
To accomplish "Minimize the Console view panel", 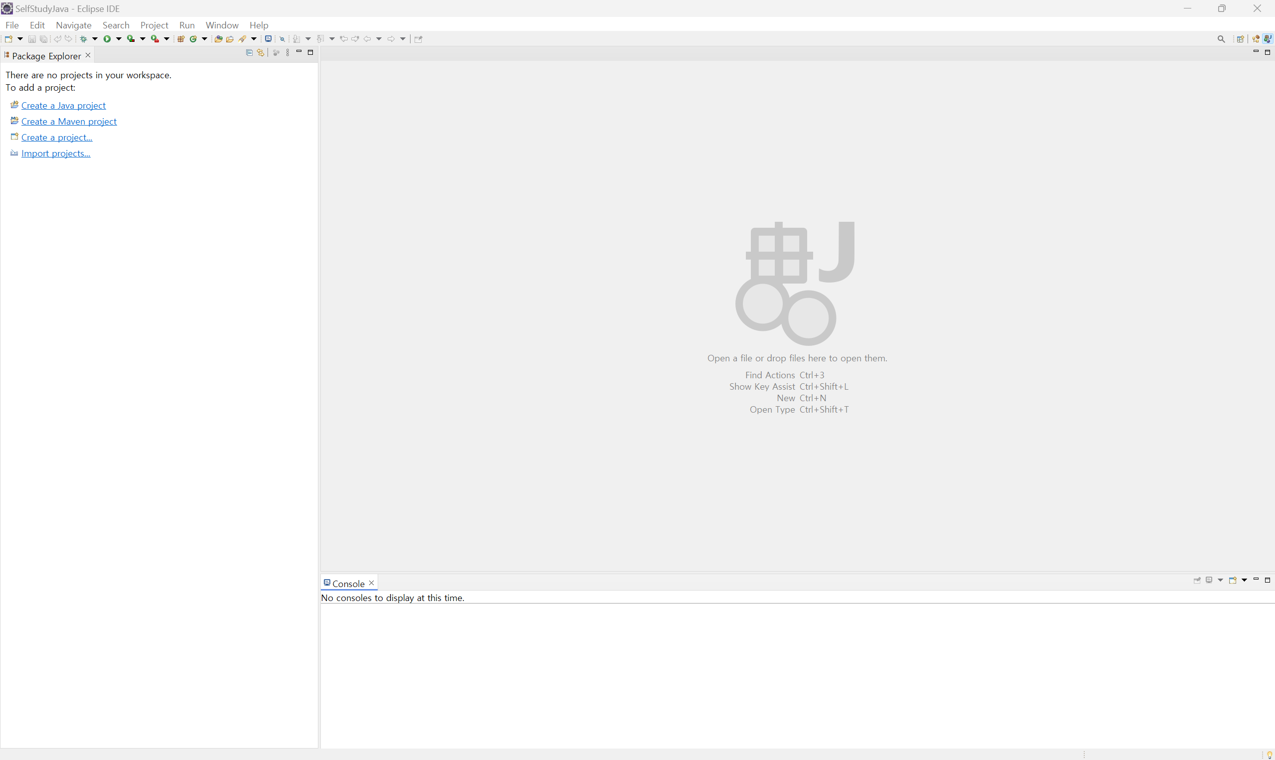I will click(1256, 579).
